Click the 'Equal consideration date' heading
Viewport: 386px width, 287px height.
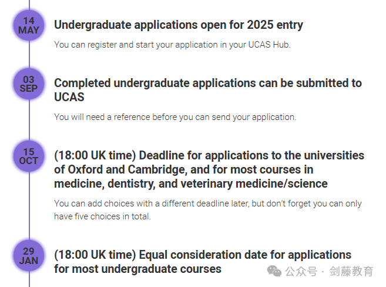point(203,262)
